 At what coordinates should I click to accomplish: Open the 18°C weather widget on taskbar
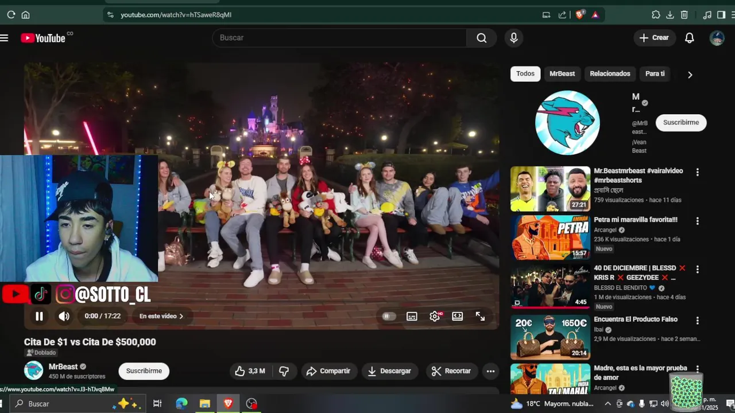coord(553,404)
